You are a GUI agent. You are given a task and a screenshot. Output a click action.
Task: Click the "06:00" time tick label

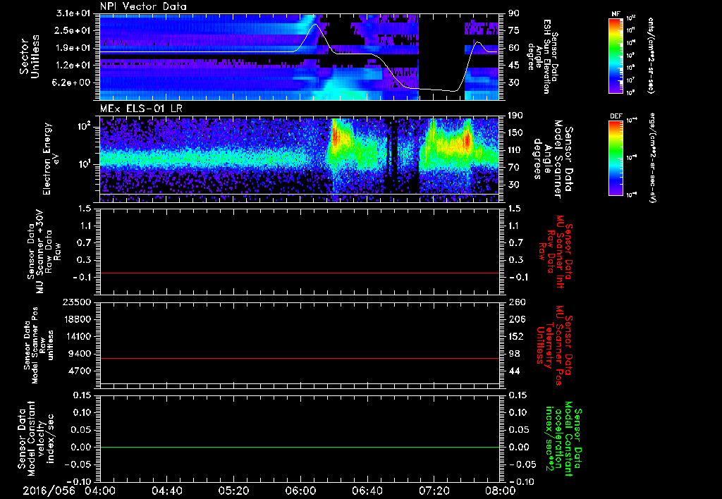[300, 491]
